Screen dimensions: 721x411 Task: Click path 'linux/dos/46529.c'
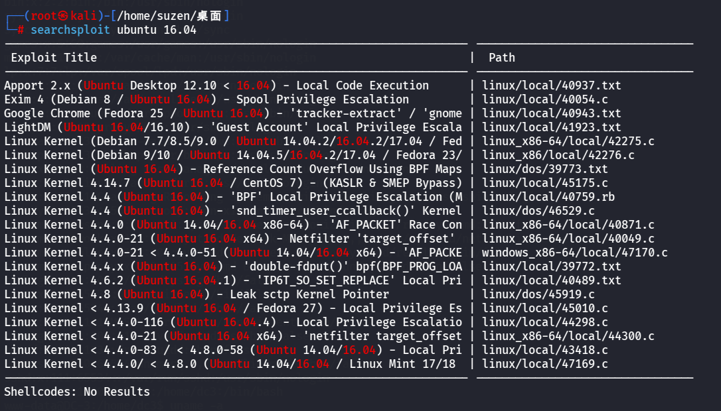[538, 211]
